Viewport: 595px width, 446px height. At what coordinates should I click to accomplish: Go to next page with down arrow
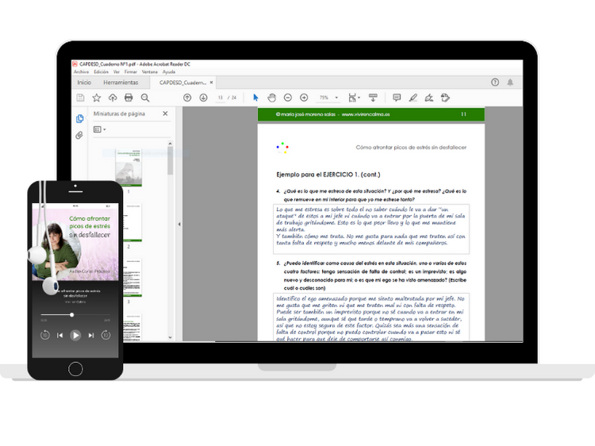coord(203,98)
